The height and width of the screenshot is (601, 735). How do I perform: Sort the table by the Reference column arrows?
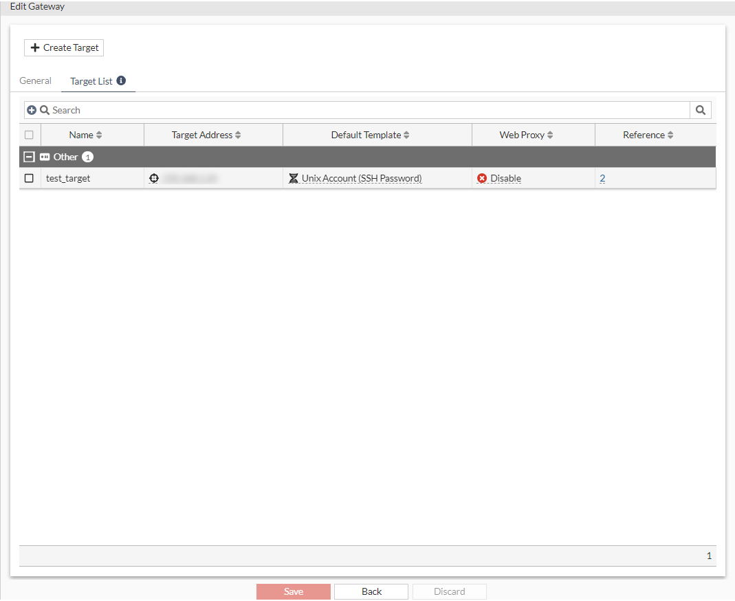670,135
